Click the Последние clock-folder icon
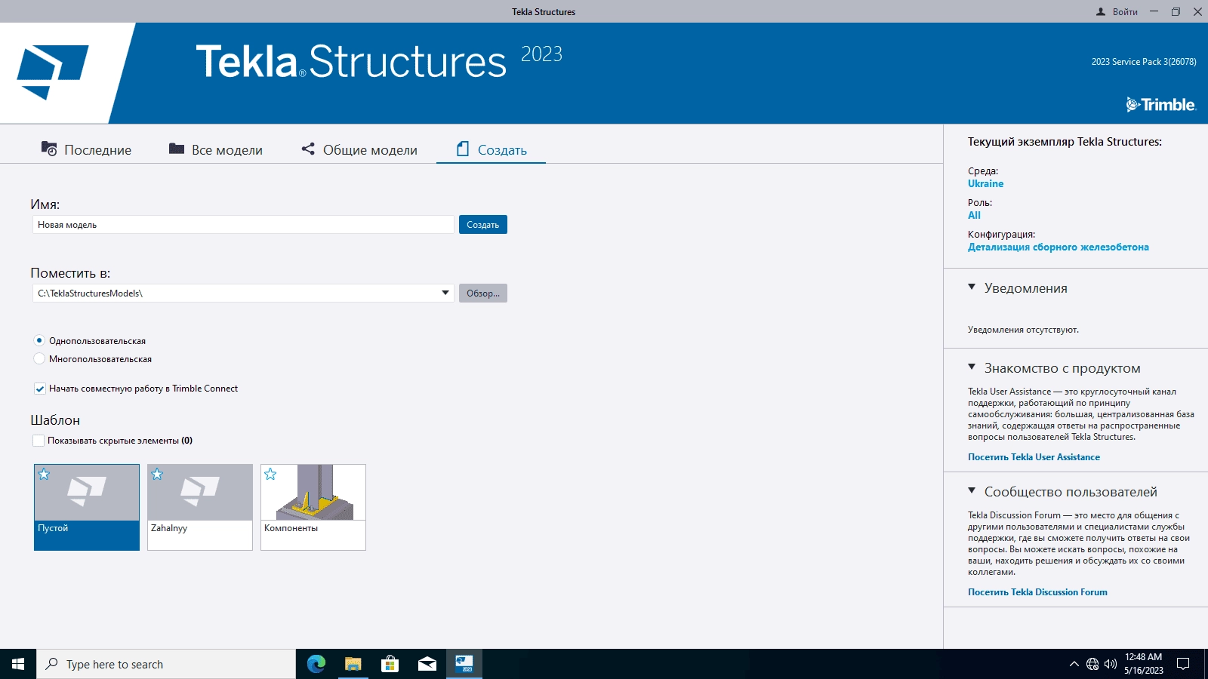The width and height of the screenshot is (1208, 679). [x=49, y=149]
